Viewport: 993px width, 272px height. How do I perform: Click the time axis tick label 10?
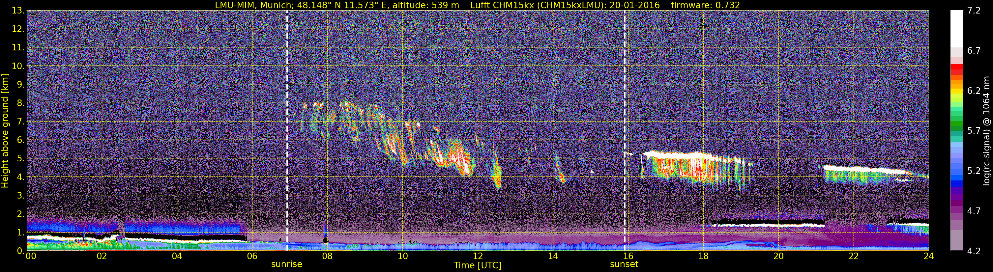[x=402, y=257]
